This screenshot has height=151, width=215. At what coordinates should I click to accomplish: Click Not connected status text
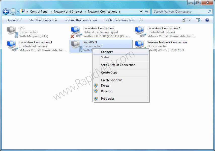tap(157, 46)
